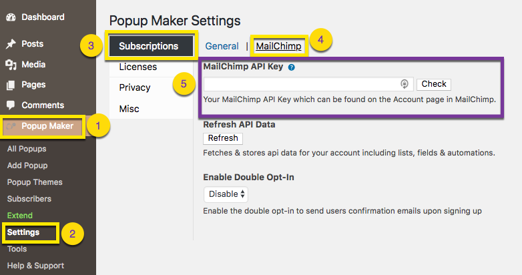This screenshot has height=275, width=522.
Task: Click the password manager icon in API key field
Action: pos(404,84)
